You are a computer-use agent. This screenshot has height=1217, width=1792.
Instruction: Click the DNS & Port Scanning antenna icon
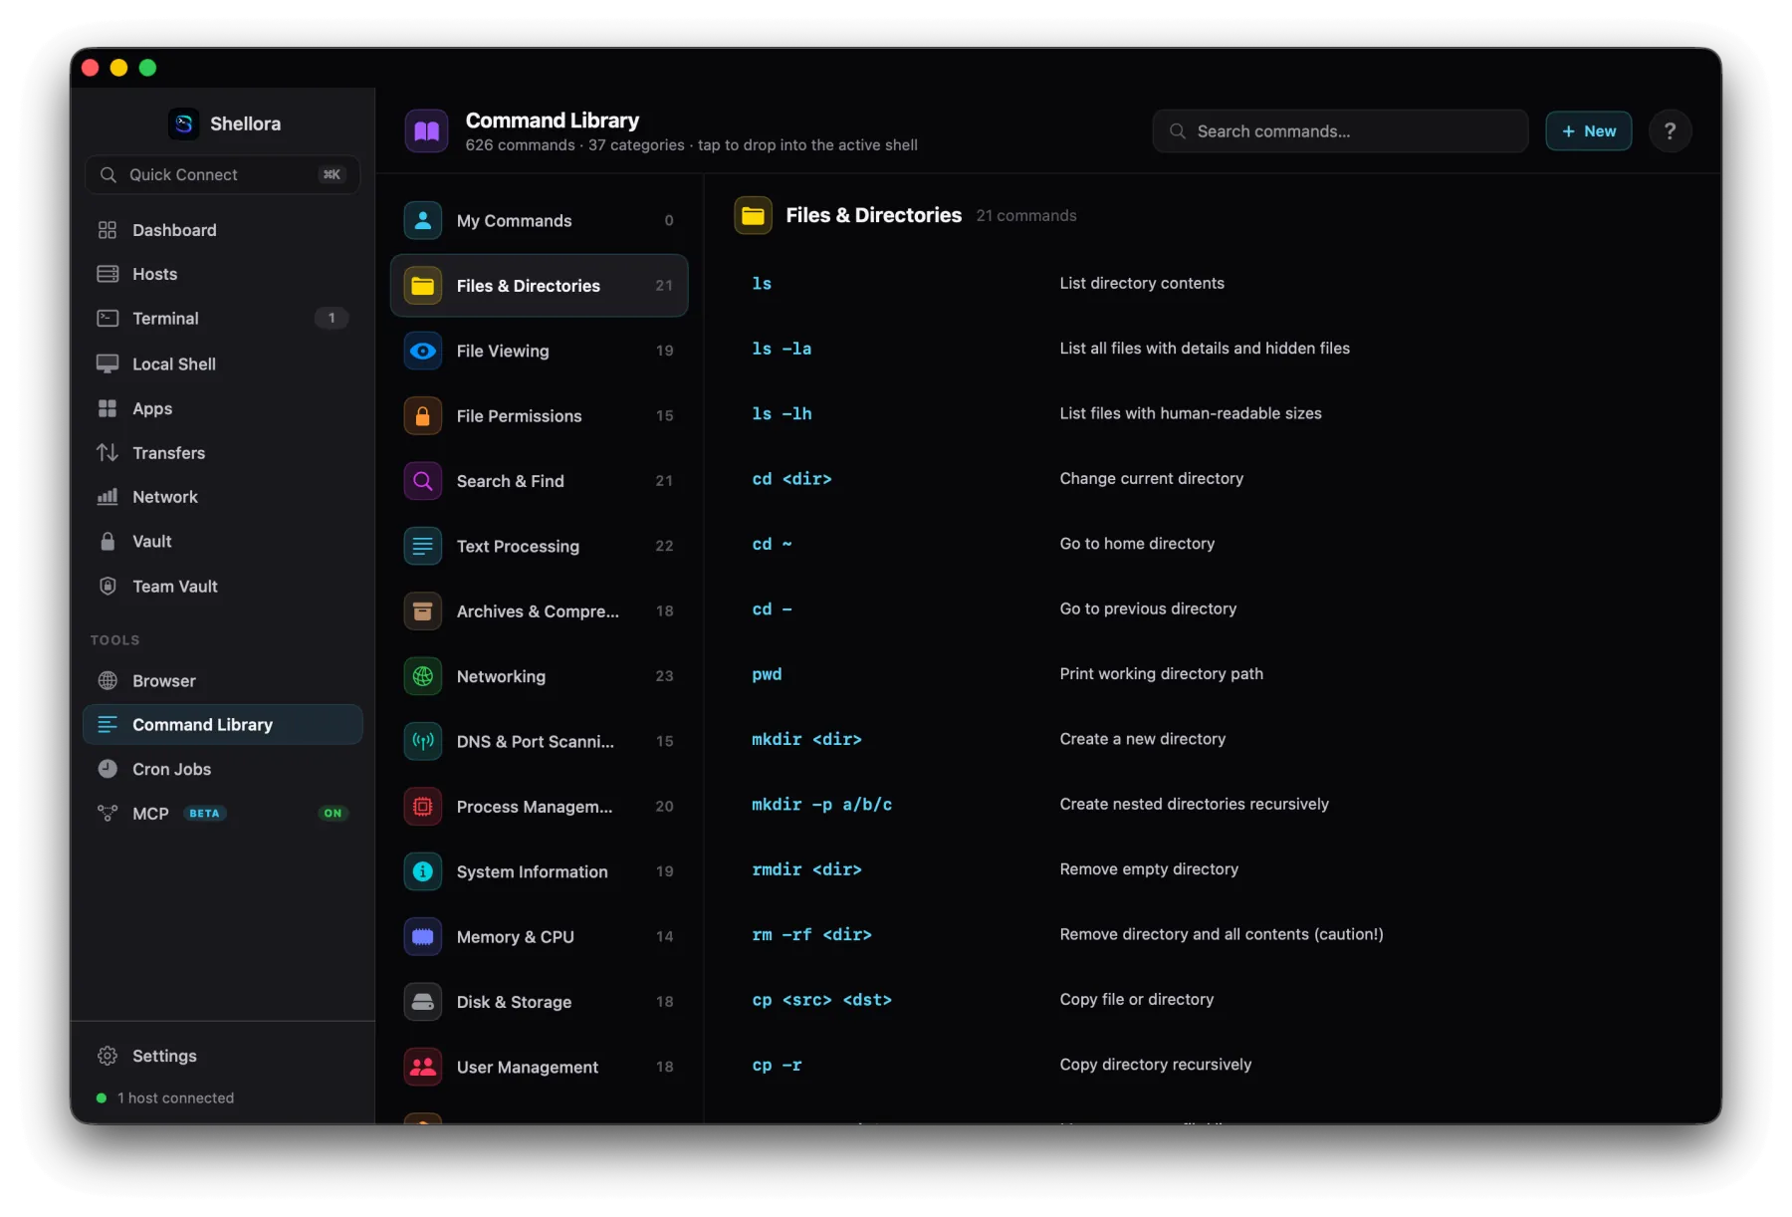pos(423,741)
